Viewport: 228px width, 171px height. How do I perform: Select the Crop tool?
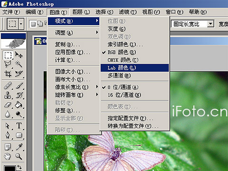click(8, 74)
